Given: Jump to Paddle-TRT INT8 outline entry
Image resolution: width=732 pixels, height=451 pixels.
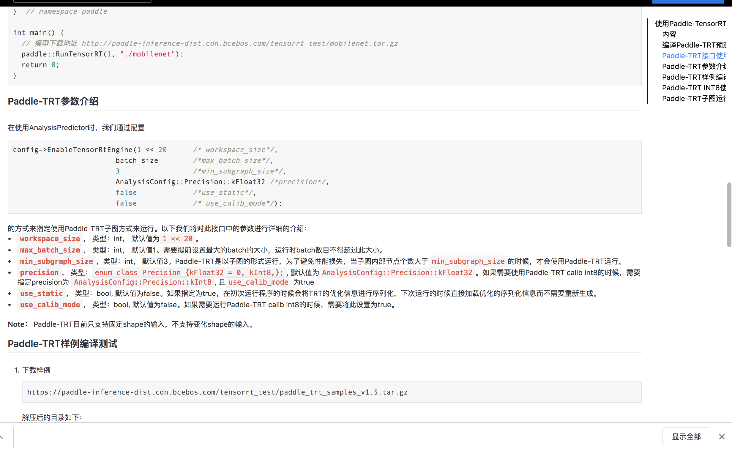Looking at the screenshot, I should 694,88.
